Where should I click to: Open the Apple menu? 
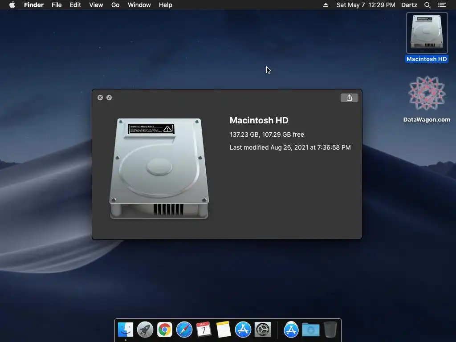click(x=12, y=5)
